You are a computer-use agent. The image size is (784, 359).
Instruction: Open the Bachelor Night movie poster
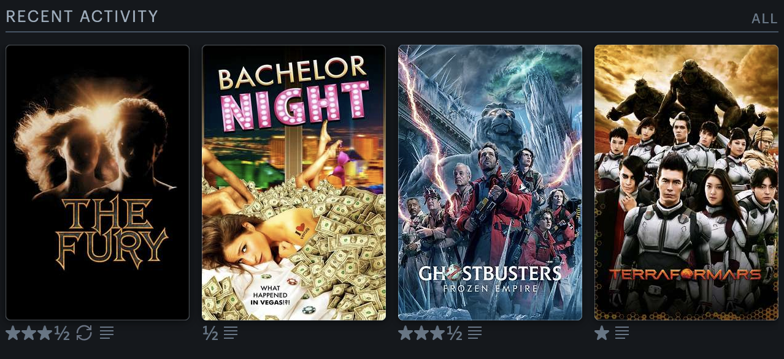click(294, 183)
